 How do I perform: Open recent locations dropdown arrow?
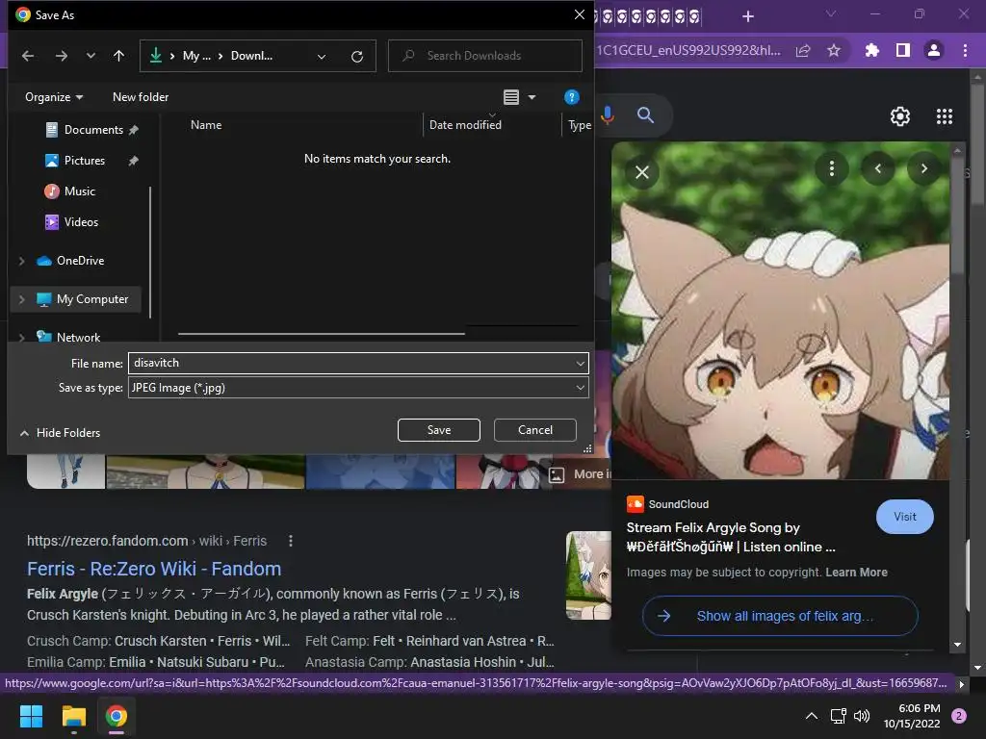pos(91,56)
